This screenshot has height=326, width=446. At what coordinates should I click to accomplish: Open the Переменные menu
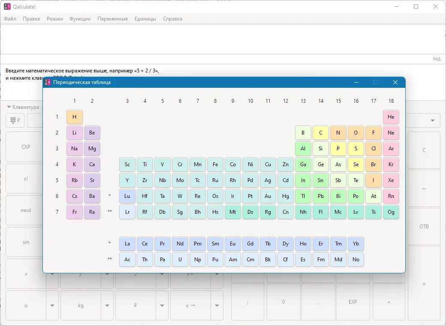(113, 19)
